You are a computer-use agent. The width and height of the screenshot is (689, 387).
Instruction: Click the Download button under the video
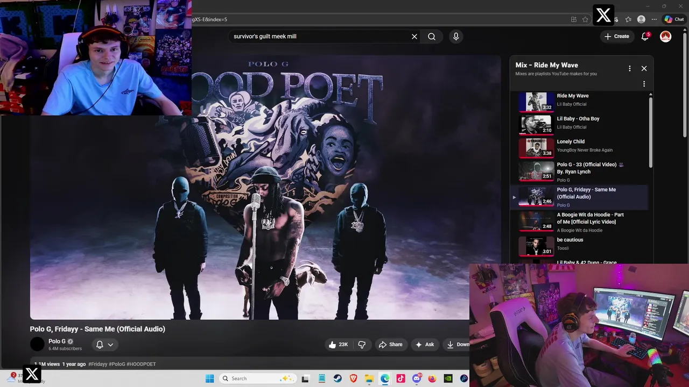coord(456,345)
